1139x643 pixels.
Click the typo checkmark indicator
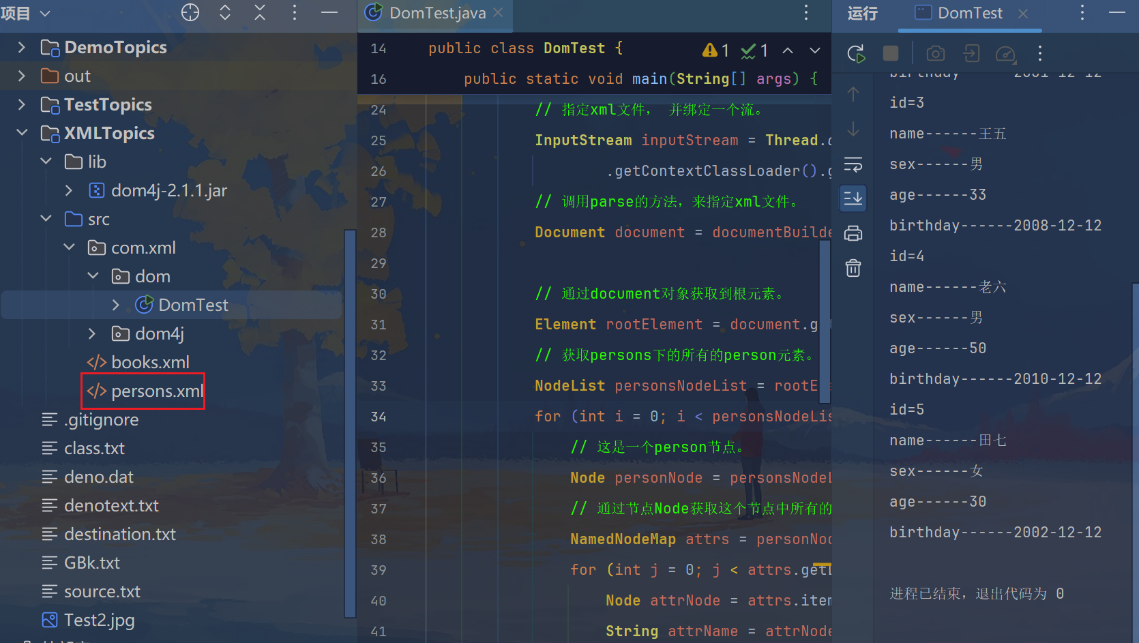754,50
